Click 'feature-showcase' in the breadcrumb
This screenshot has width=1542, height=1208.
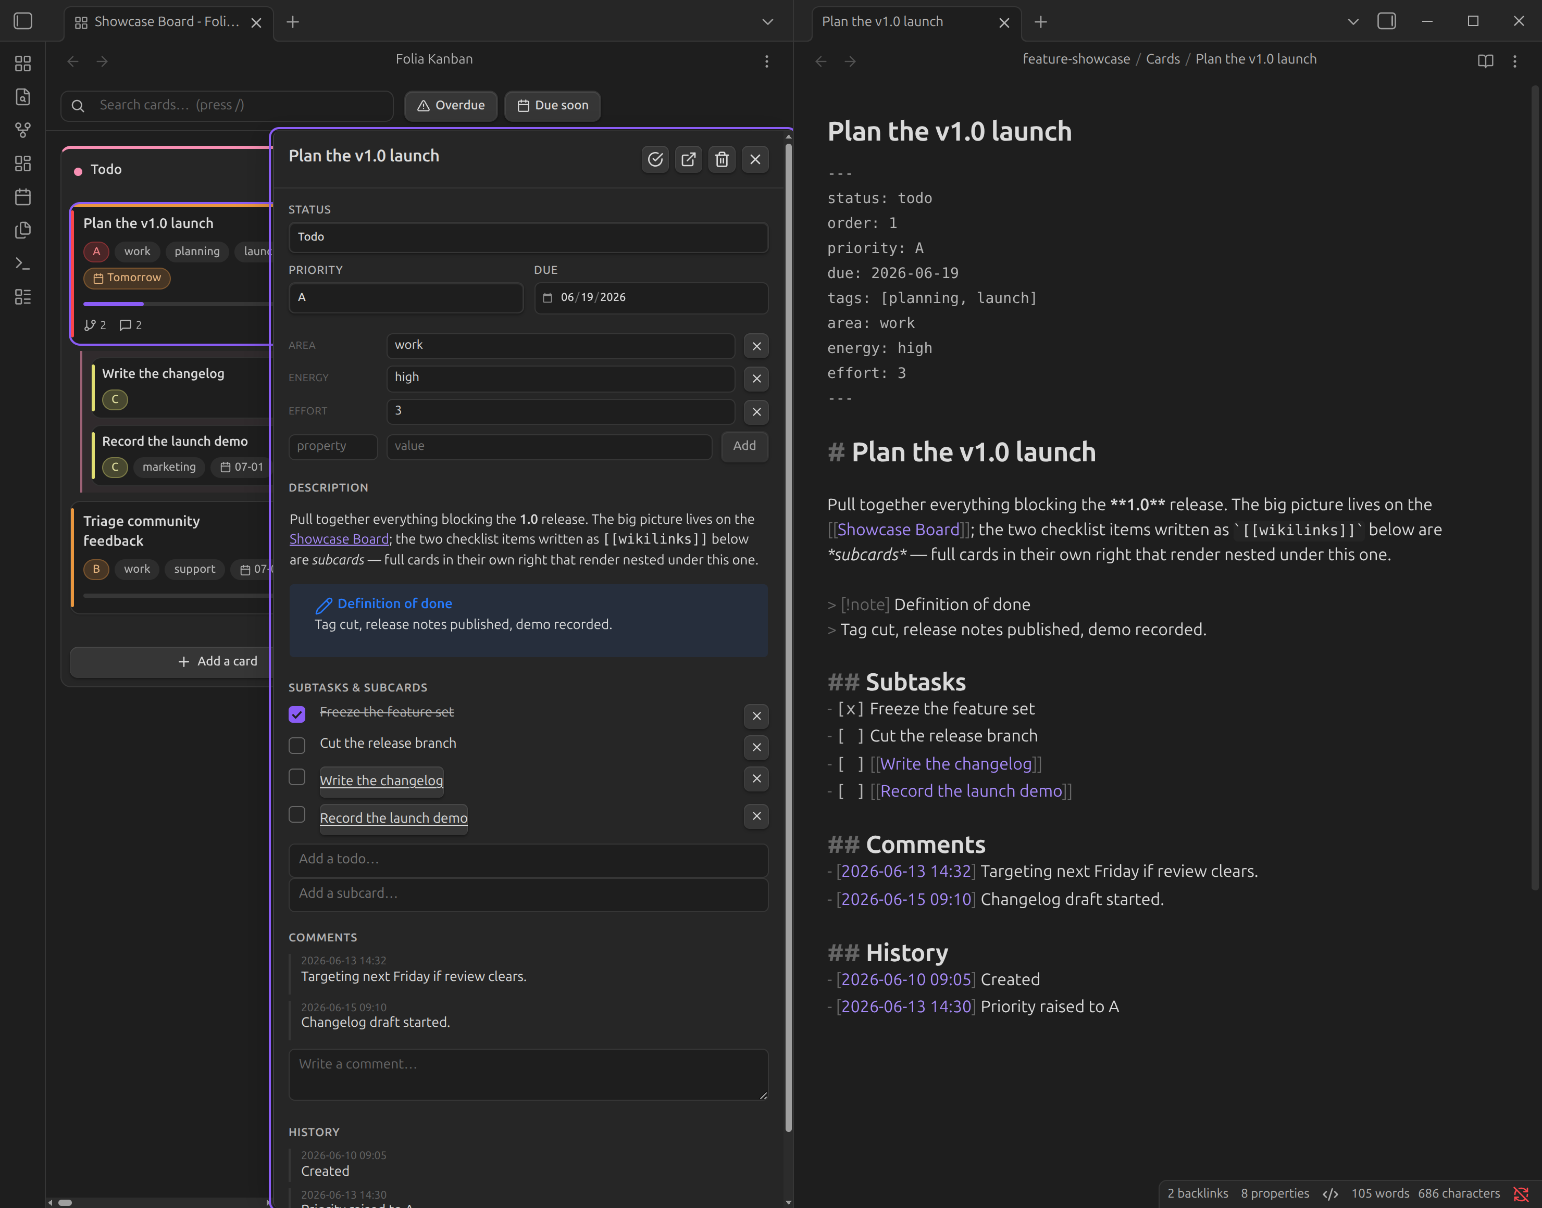point(1076,59)
